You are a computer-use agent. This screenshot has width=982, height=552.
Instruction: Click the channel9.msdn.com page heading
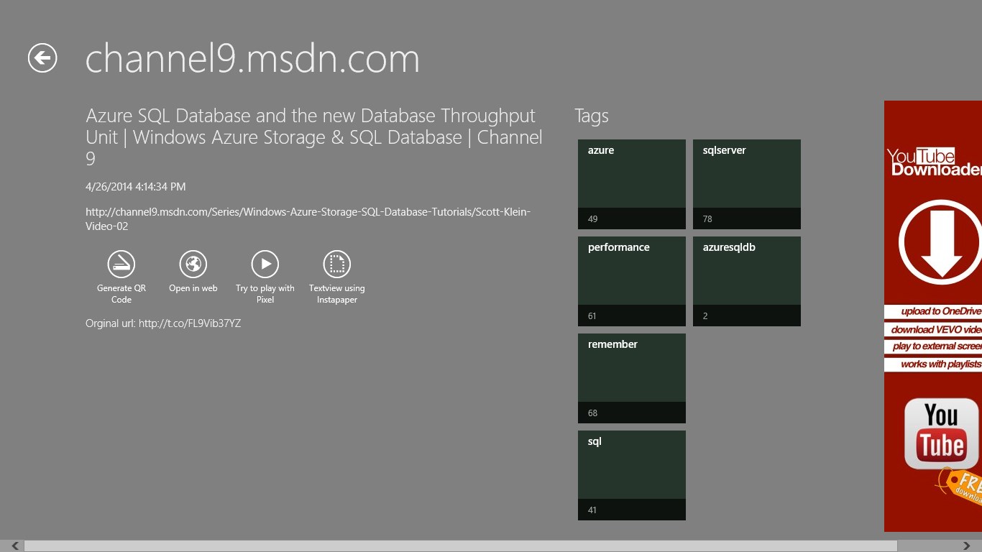pyautogui.click(x=252, y=59)
